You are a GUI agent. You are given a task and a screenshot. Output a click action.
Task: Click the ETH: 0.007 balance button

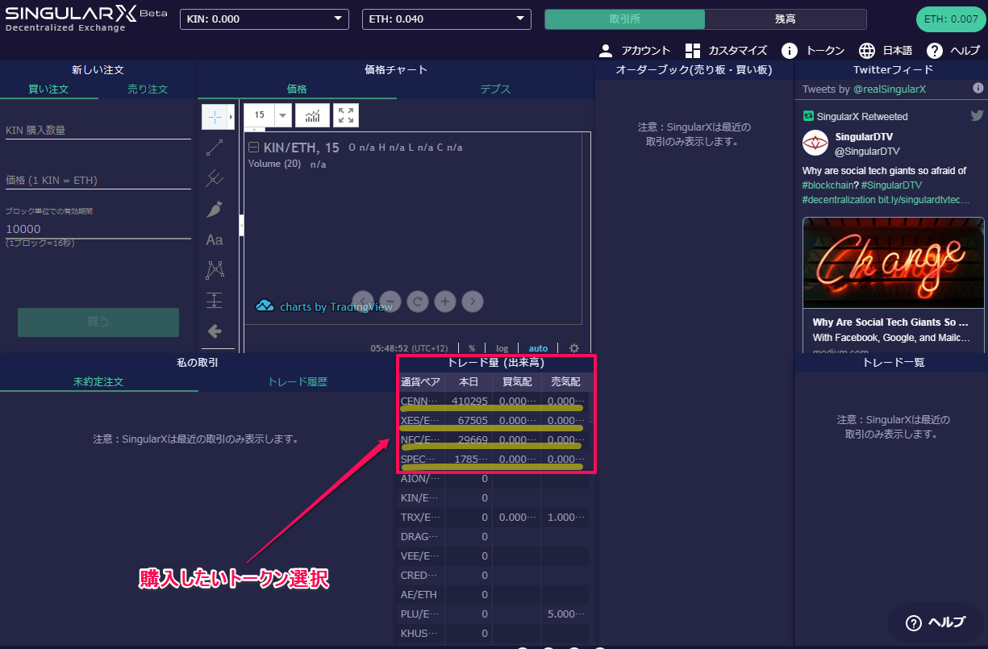[x=952, y=19]
